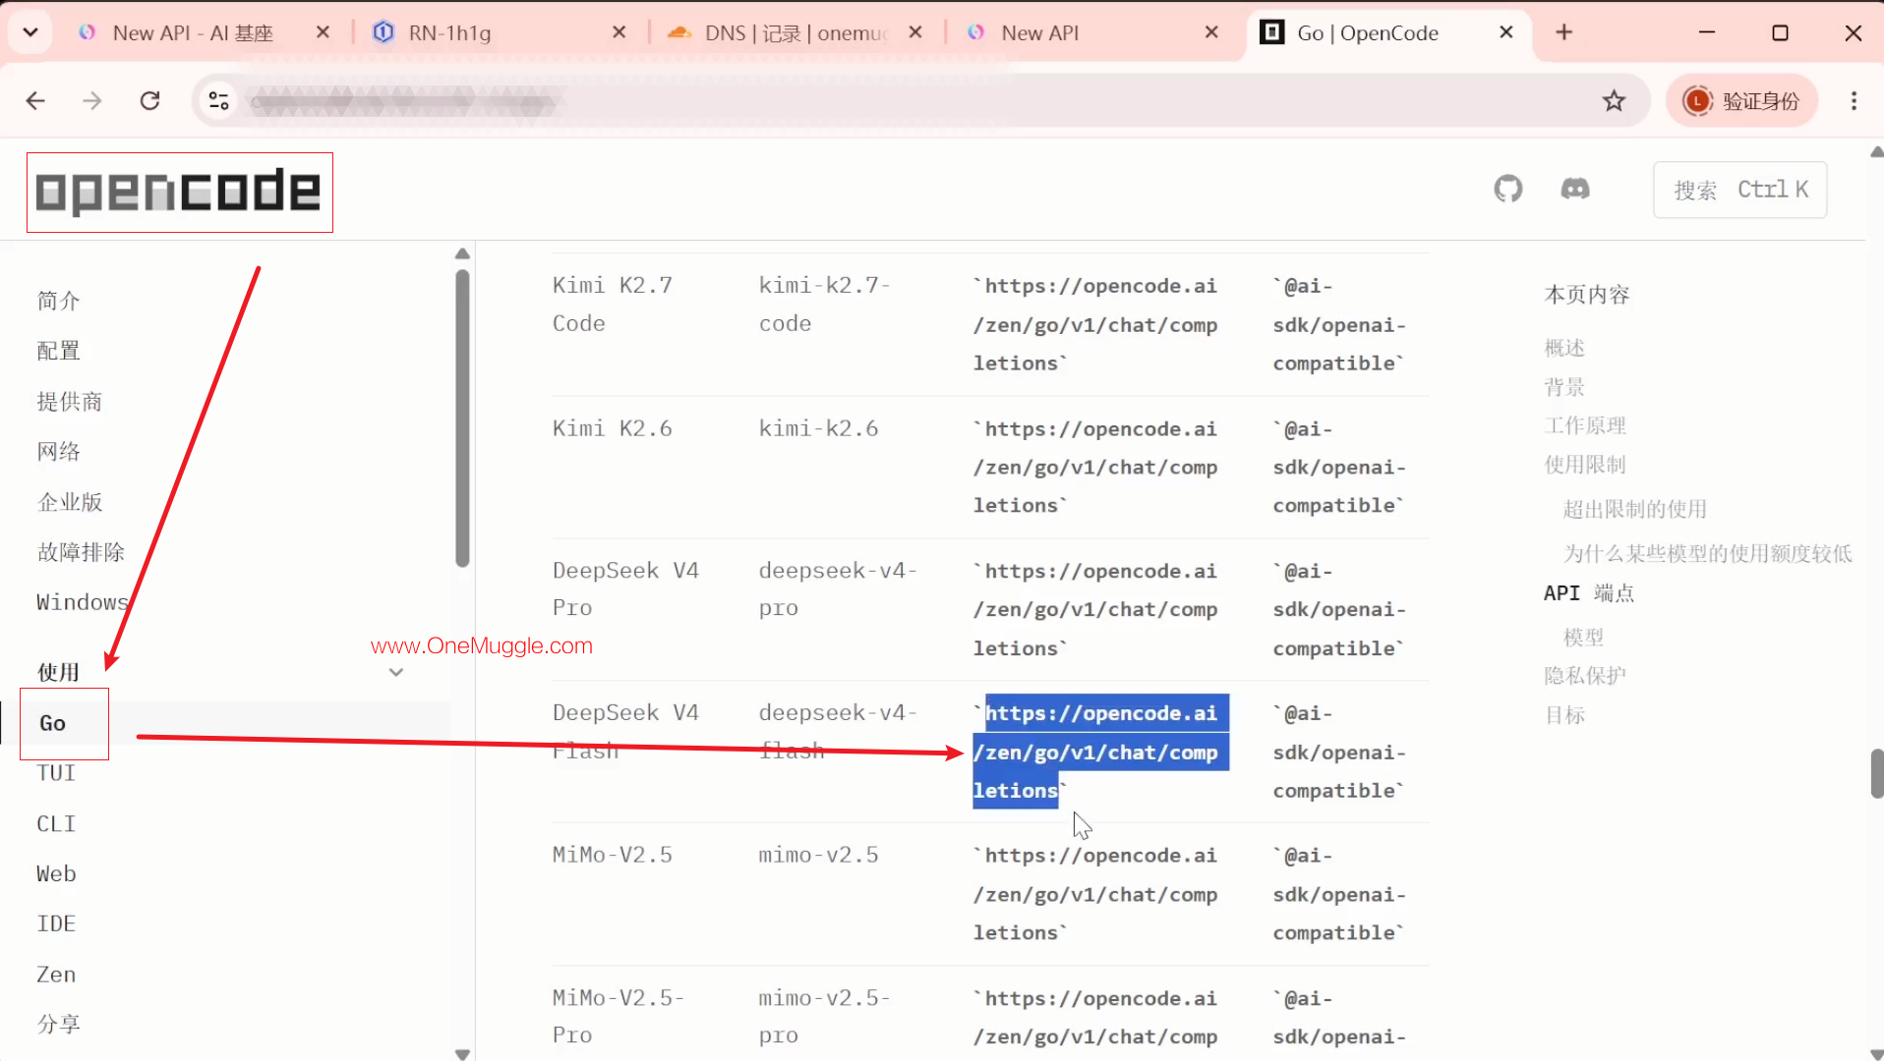Click Kimi K2.7 Code model name cell
1884x1061 pixels.
click(613, 305)
